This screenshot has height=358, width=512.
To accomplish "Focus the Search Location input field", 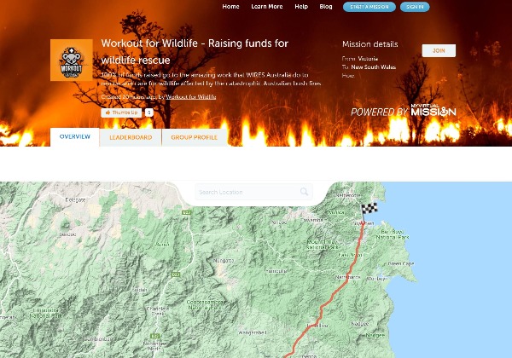I will point(253,192).
